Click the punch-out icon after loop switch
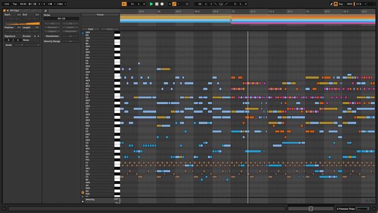The height and width of the screenshot is (213, 378). tap(226, 4)
